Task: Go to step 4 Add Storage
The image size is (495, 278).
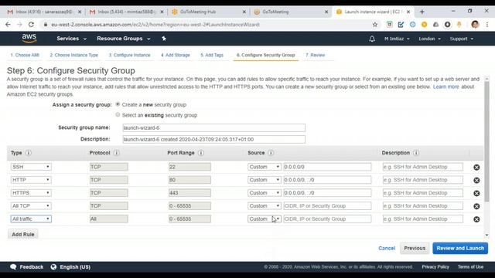Action: [176, 55]
